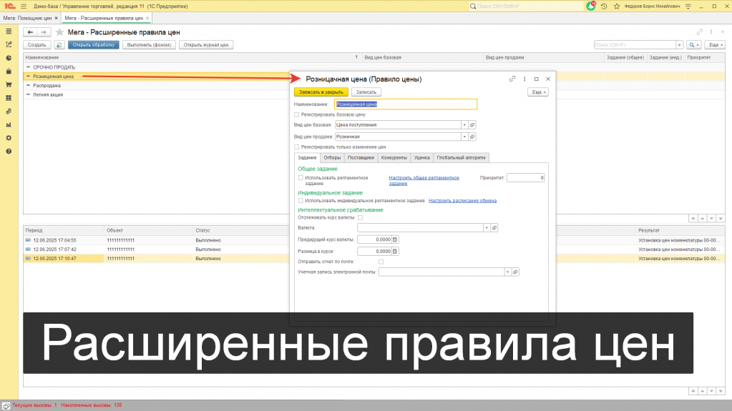Screen dimensions: 732x411
Task: Open the warehouse grid icon in sidebar
Action: point(9,98)
